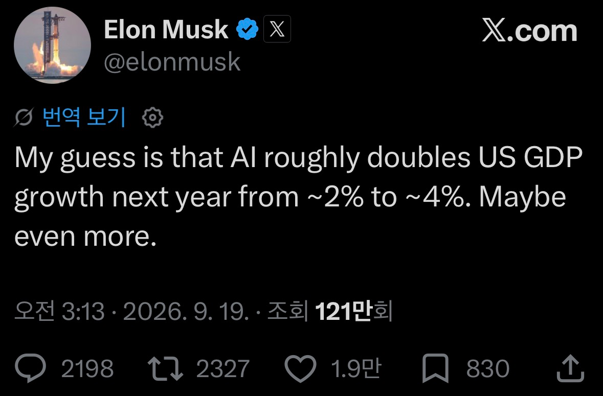Click the 2327 repost count
Screen dimensions: 603x396
click(x=223, y=369)
